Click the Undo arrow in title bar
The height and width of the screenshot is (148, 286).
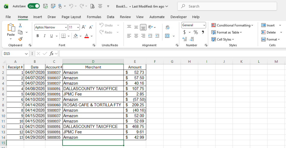pyautogui.click(x=71, y=6)
